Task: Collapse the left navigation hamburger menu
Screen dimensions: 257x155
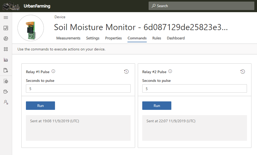Action: click(6, 18)
